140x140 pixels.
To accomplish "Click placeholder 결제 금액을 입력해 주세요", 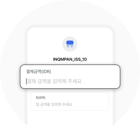I will click(x=54, y=81).
